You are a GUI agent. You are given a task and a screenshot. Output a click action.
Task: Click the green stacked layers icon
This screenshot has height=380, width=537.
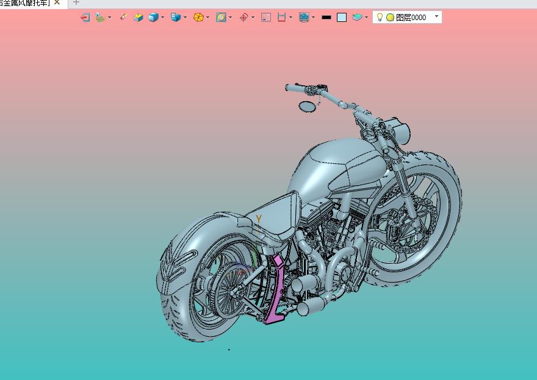100,17
